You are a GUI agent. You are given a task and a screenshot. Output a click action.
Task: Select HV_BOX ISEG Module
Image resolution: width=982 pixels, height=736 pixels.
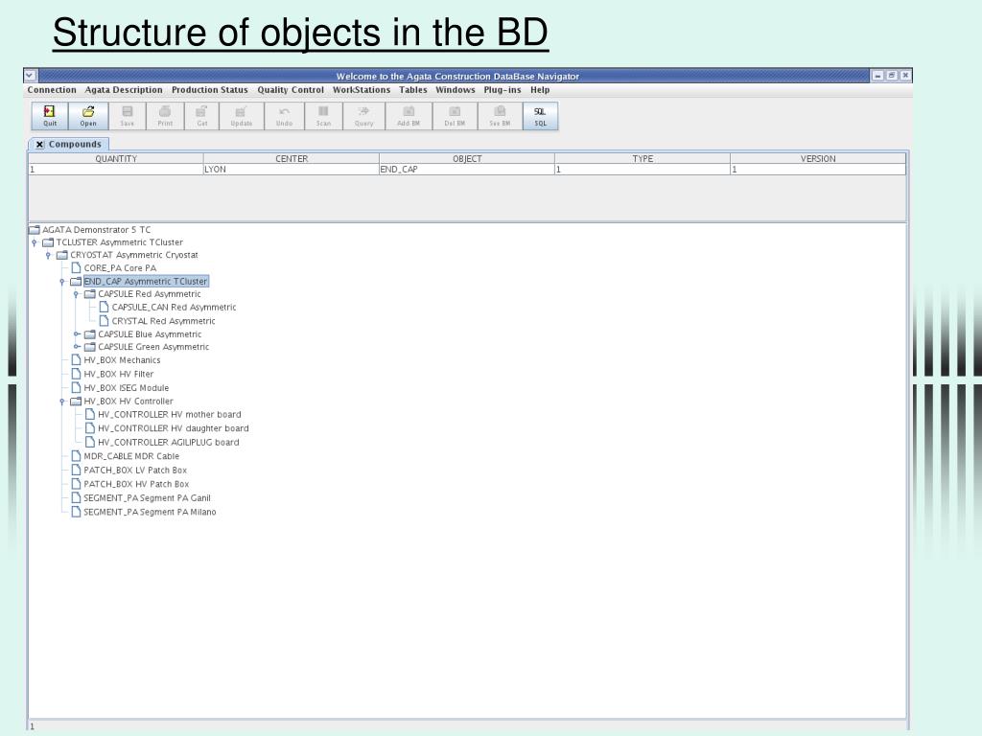(126, 388)
